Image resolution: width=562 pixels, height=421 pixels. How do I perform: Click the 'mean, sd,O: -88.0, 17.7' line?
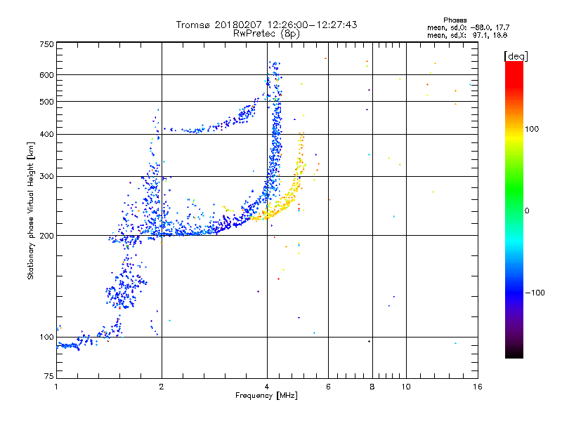pos(469,27)
